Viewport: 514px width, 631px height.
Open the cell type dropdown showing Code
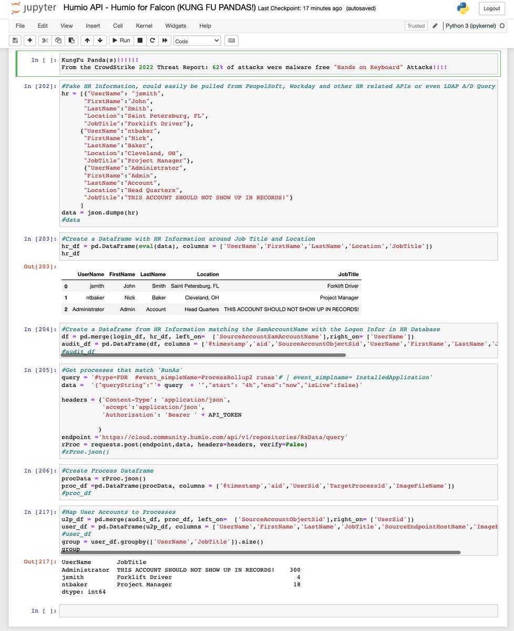click(x=197, y=41)
